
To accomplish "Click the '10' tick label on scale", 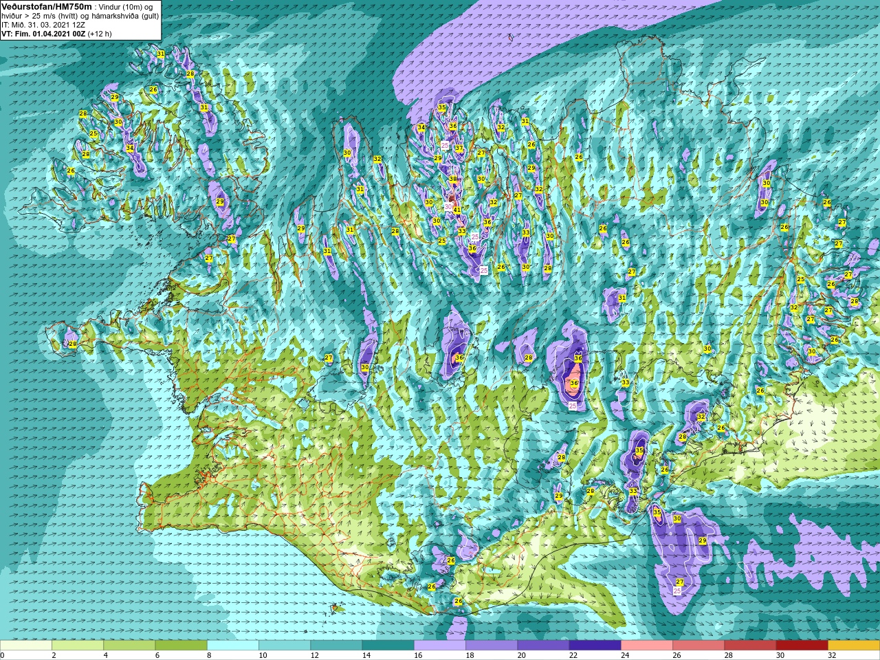I will click(x=263, y=654).
